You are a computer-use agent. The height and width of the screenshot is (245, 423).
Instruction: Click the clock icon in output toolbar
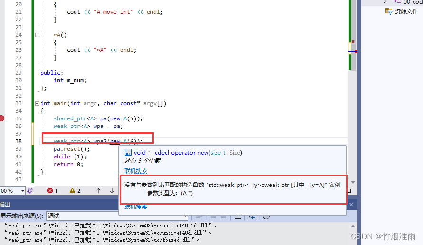[x=266, y=216]
